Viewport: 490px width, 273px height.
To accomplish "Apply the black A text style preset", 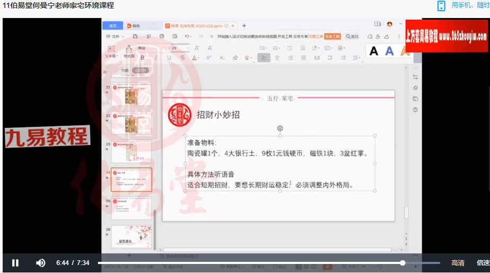I will point(374,51).
